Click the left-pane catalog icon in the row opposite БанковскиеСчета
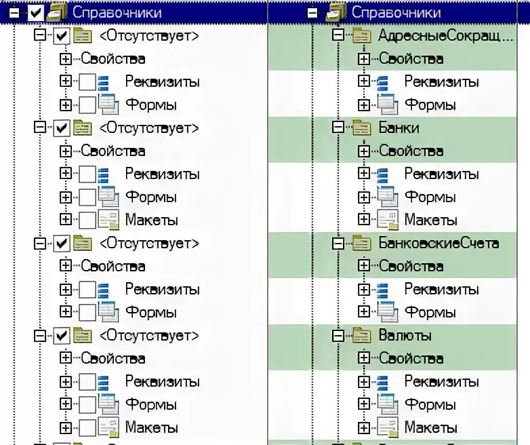Image resolution: width=530 pixels, height=445 pixels. pos(83,243)
